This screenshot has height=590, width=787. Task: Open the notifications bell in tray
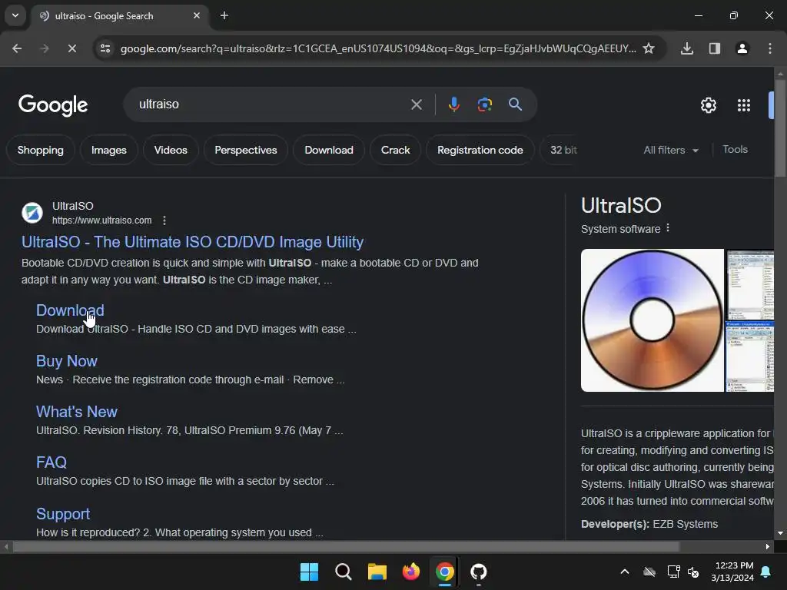[766, 572]
